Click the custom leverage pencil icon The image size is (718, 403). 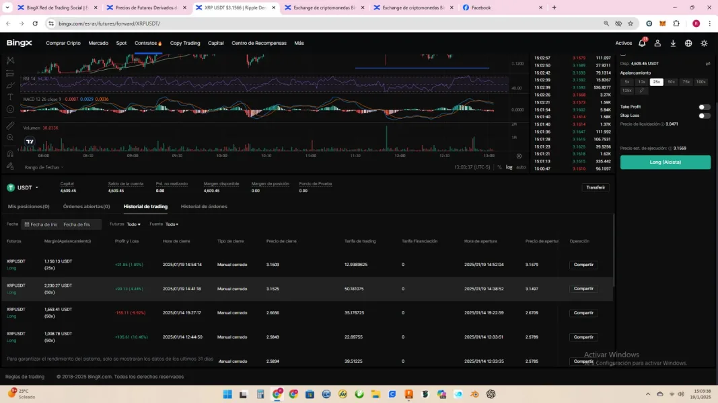642,91
